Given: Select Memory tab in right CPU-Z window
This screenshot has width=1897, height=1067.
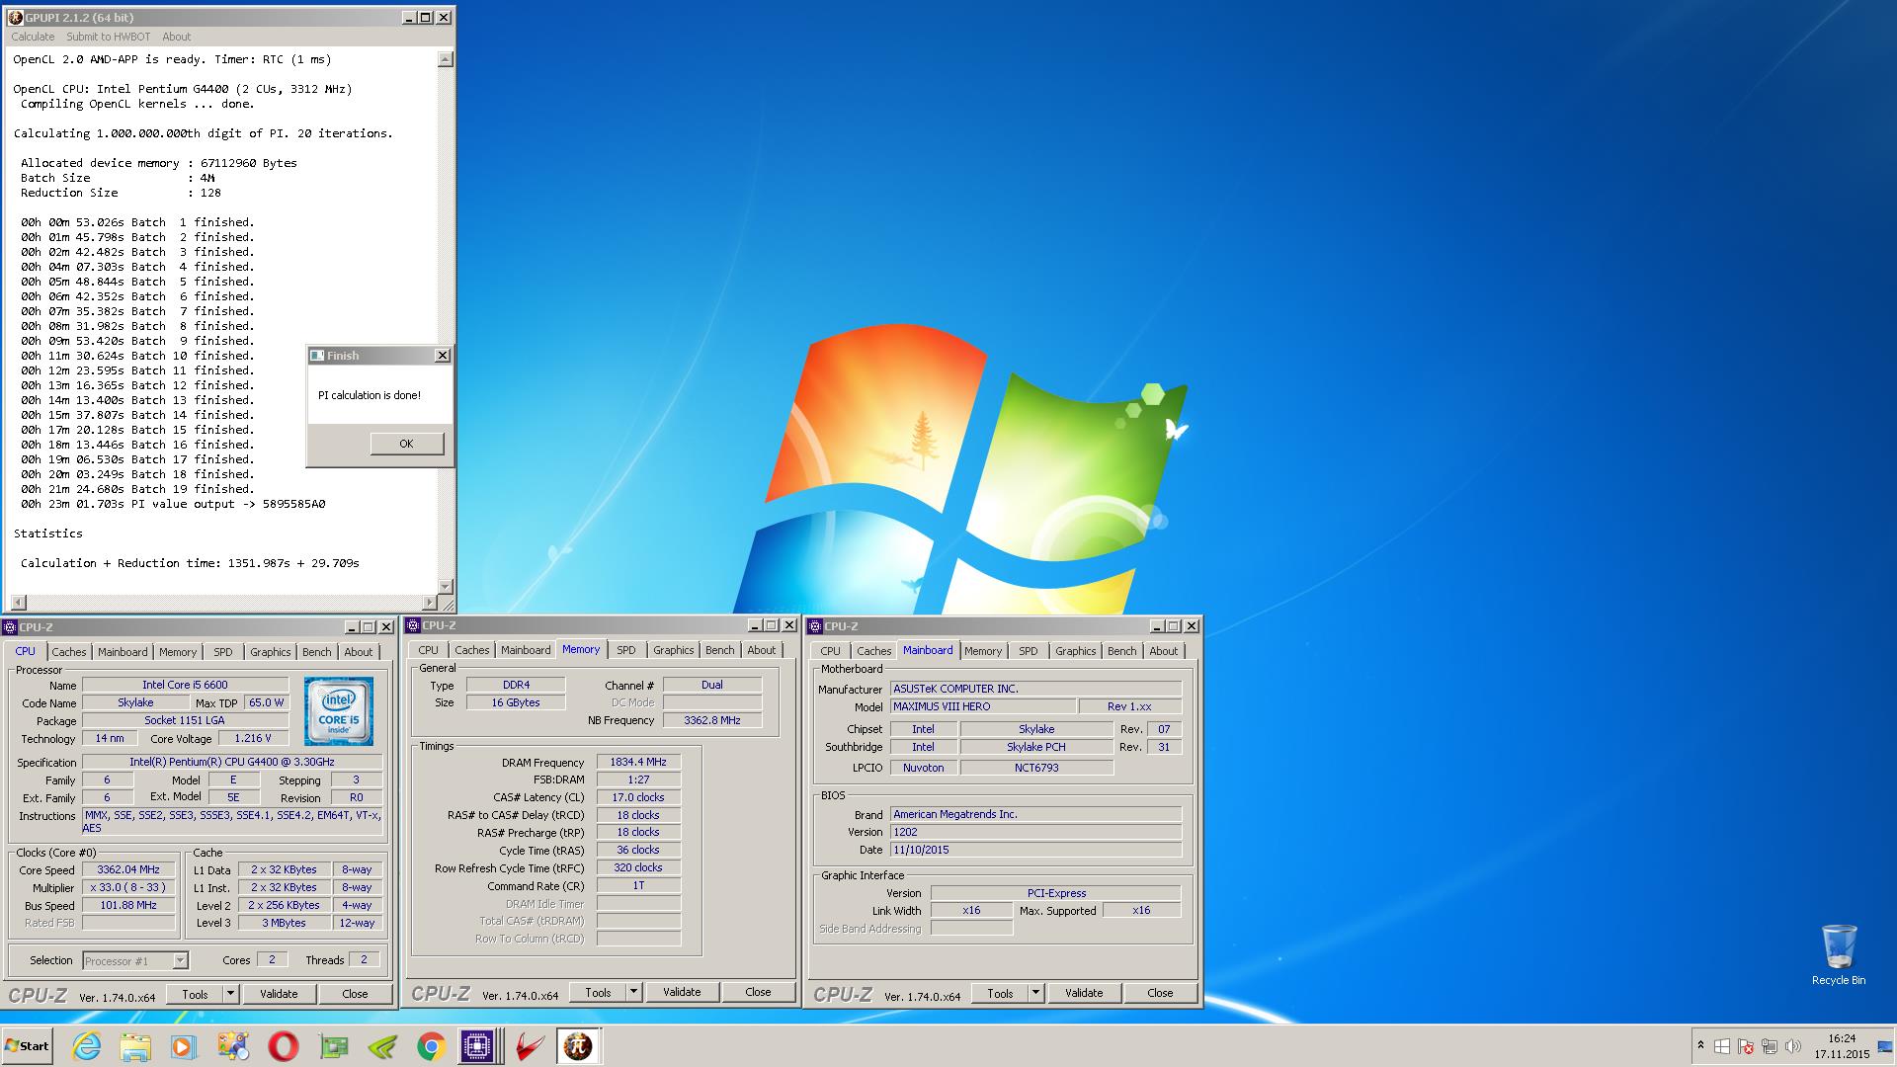Looking at the screenshot, I should coord(983,651).
